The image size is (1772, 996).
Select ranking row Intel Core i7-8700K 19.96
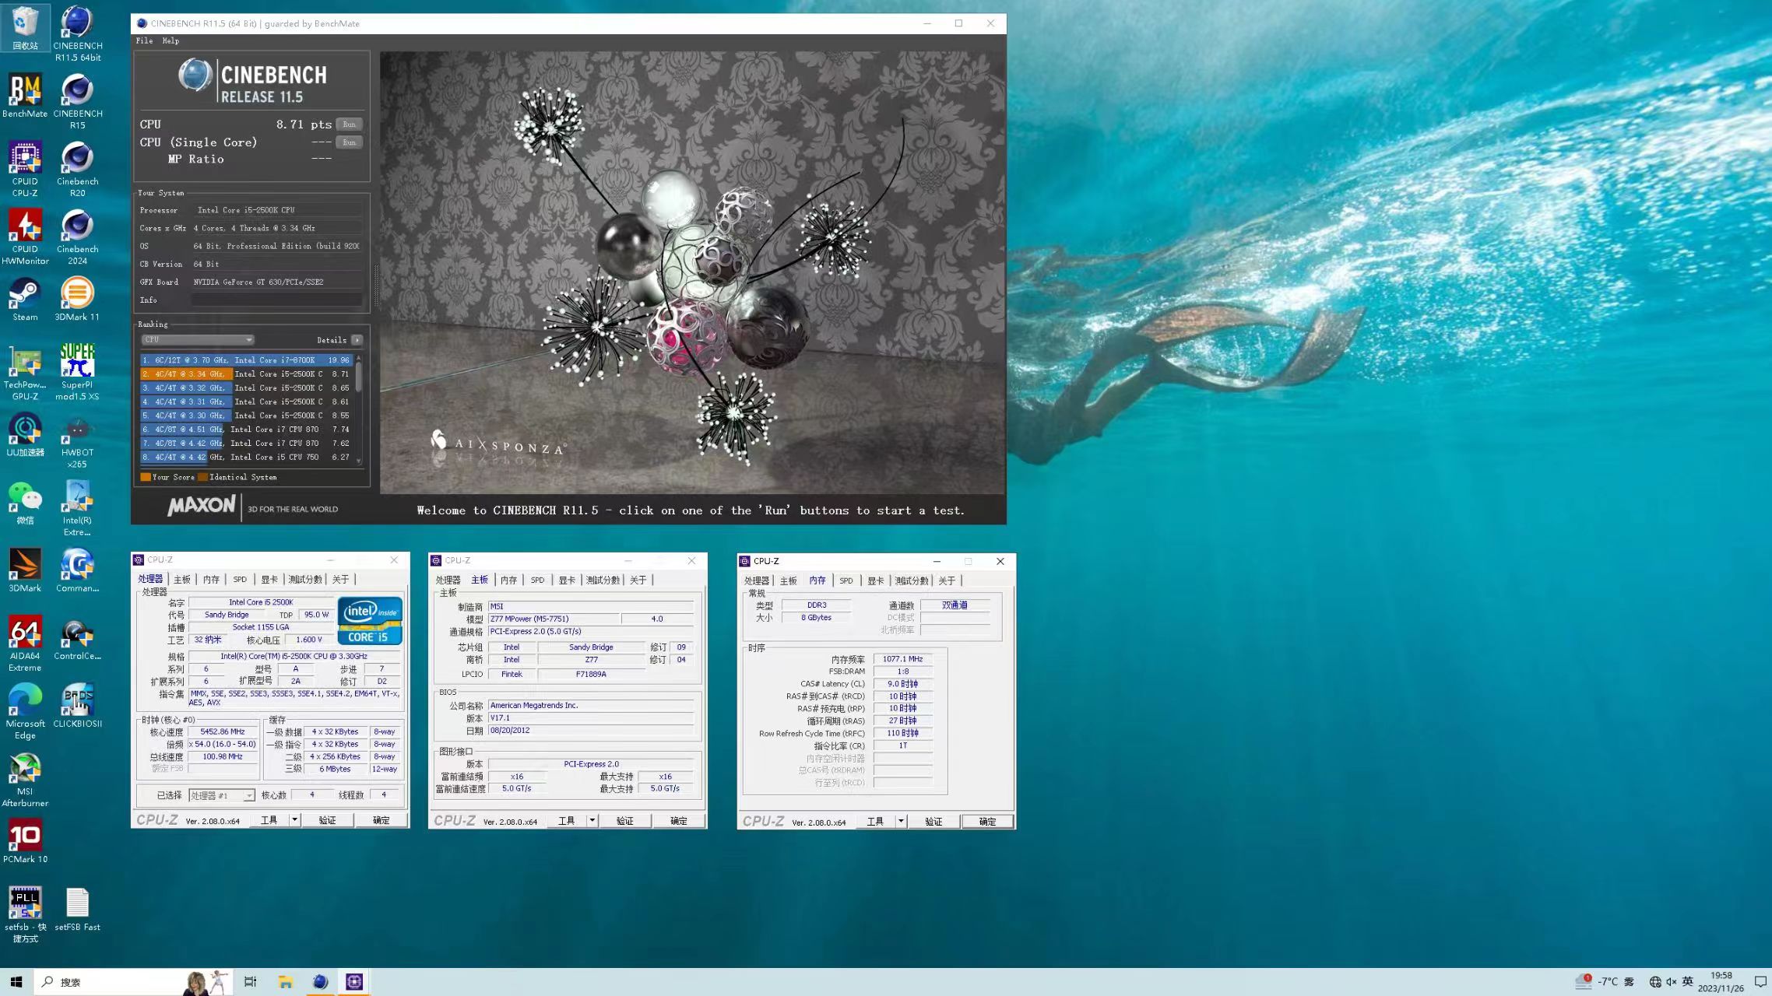(247, 360)
